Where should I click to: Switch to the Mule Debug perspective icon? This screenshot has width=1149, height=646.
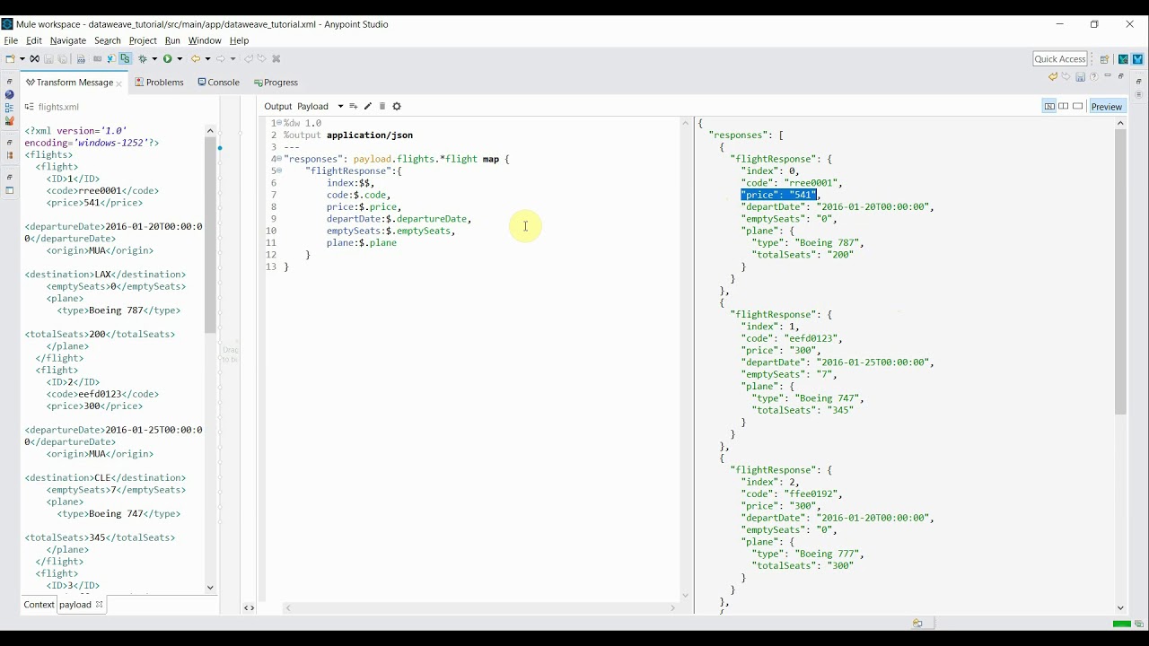[1123, 59]
